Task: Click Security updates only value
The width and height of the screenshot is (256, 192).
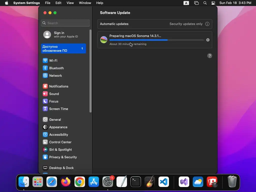Action: [186, 24]
